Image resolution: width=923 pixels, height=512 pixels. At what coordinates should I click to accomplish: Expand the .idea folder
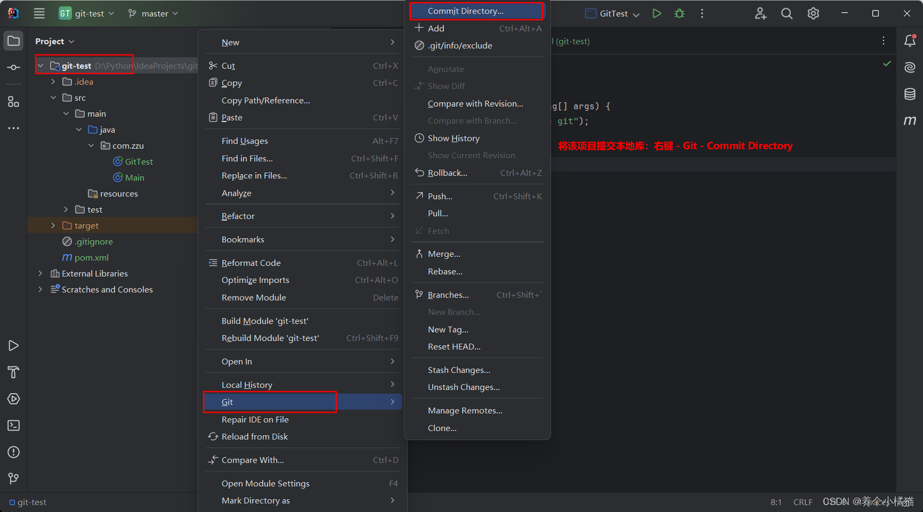click(53, 82)
